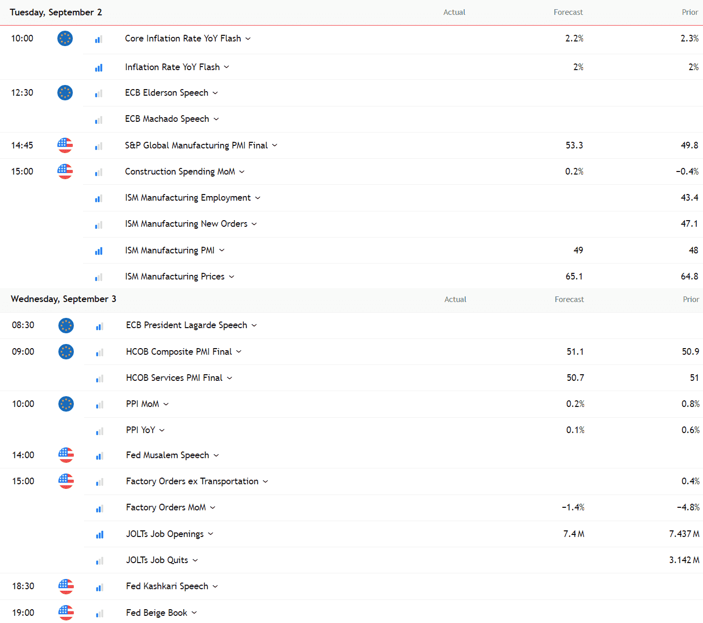Expand the Factory Orders MoM chevron

[213, 508]
